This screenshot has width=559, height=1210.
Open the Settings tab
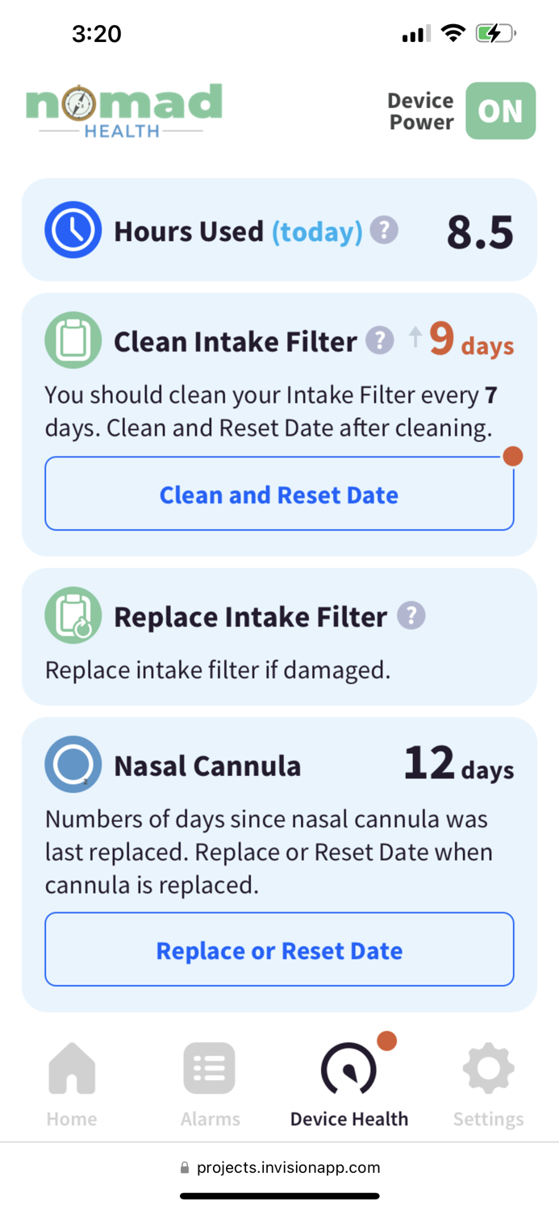(x=488, y=1083)
